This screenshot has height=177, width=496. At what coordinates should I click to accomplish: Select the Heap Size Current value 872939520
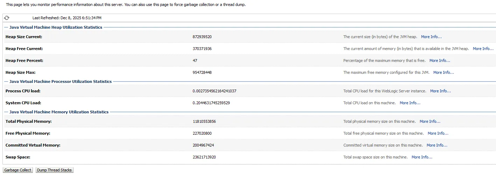[202, 37]
